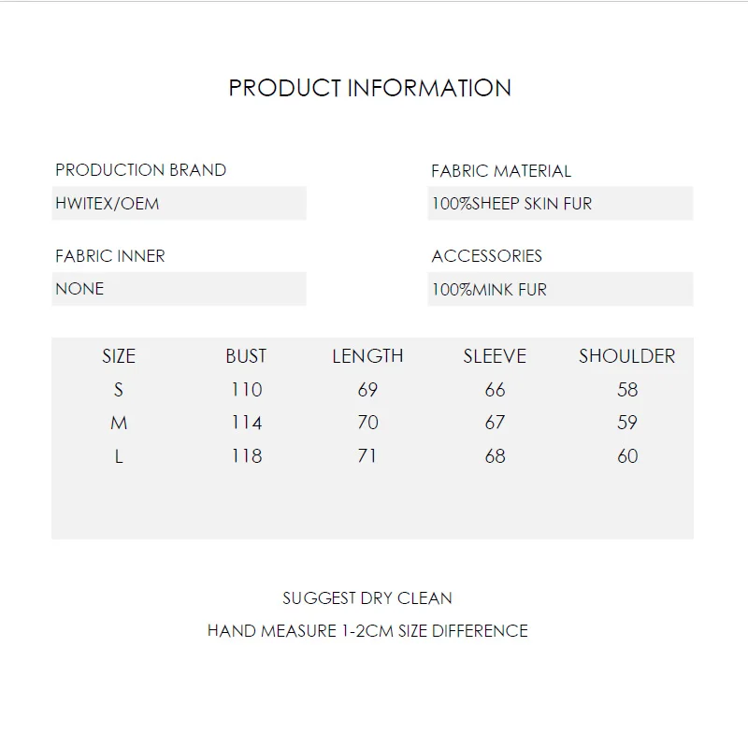Select size S in the table
Viewport: 748px width, 748px height.
119,390
